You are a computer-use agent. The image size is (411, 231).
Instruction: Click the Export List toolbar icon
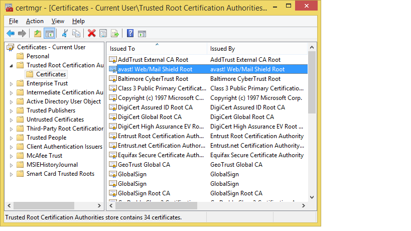point(115,33)
